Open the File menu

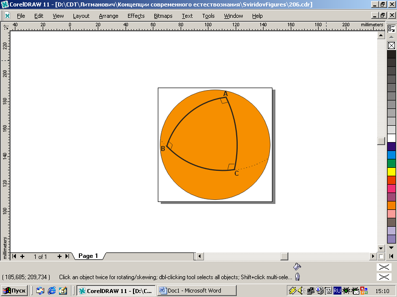pyautogui.click(x=21, y=16)
